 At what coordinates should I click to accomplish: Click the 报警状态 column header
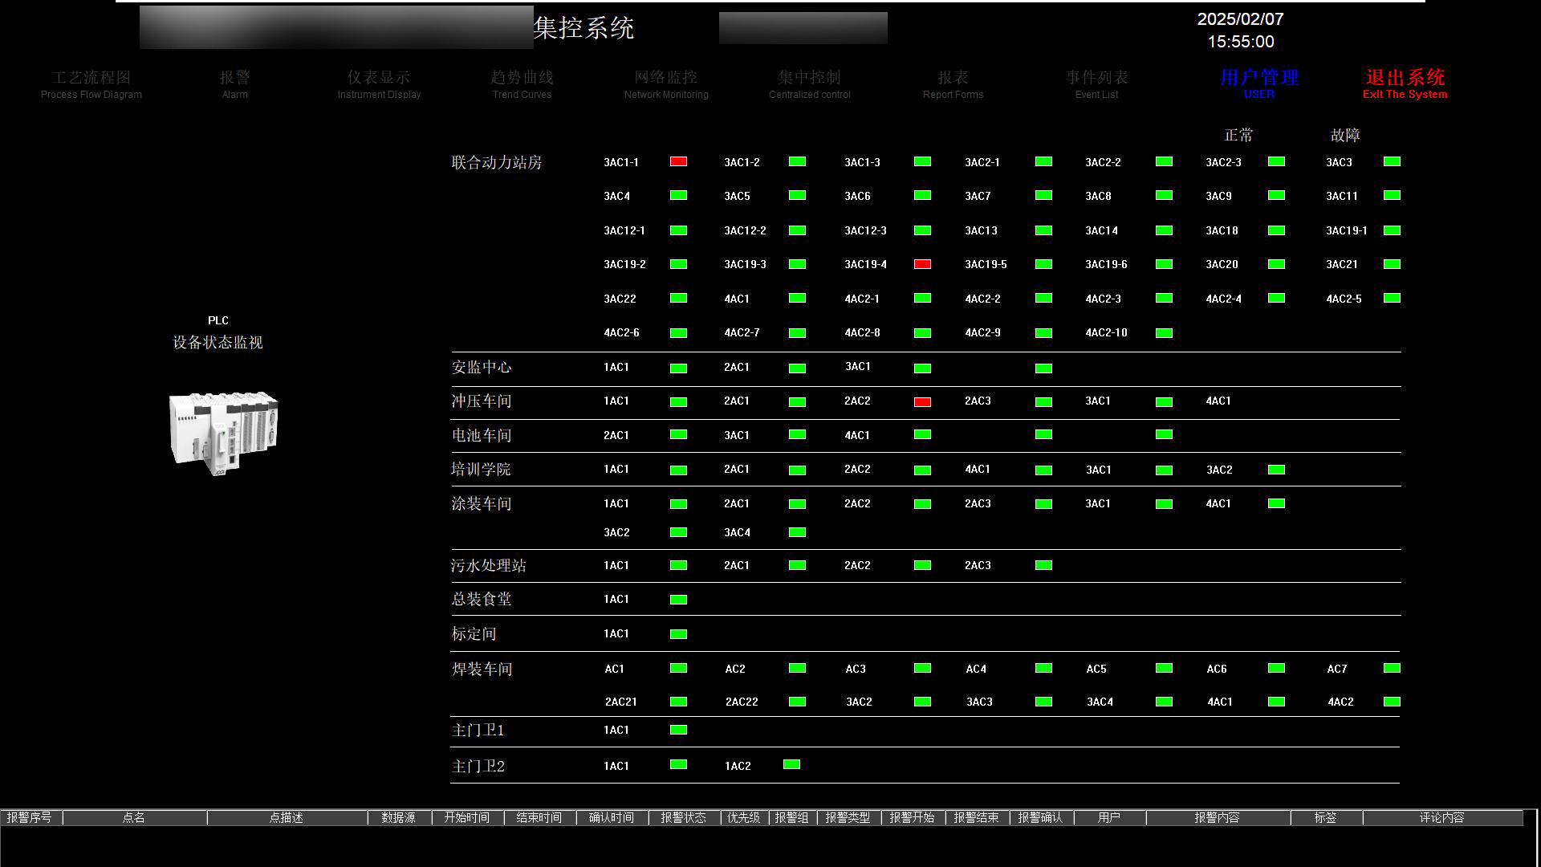coord(684,817)
